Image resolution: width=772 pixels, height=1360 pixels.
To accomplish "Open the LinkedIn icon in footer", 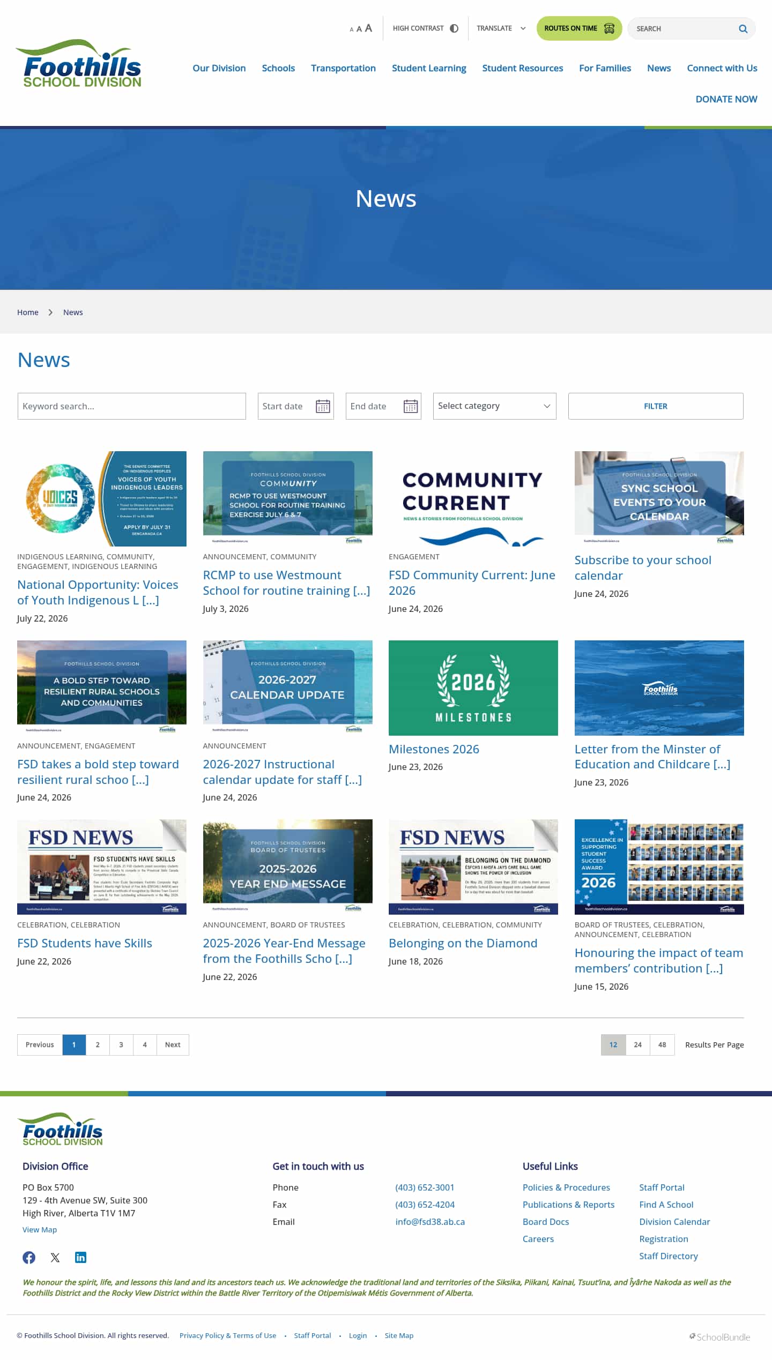I will tap(81, 1258).
